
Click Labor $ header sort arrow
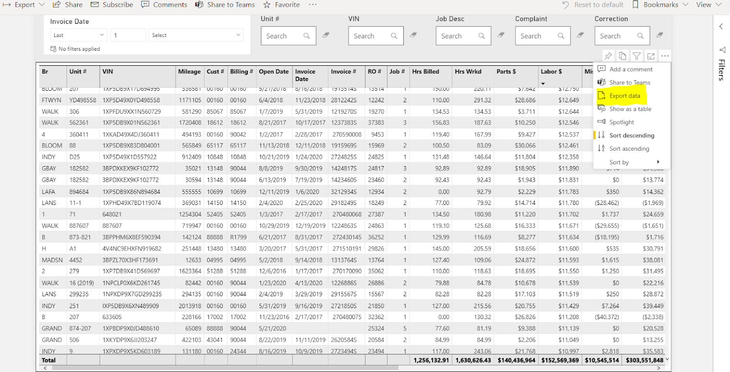[543, 84]
